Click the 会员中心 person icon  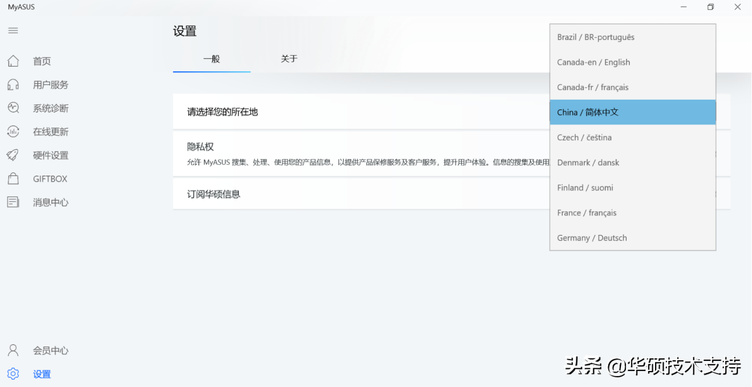[x=13, y=351]
